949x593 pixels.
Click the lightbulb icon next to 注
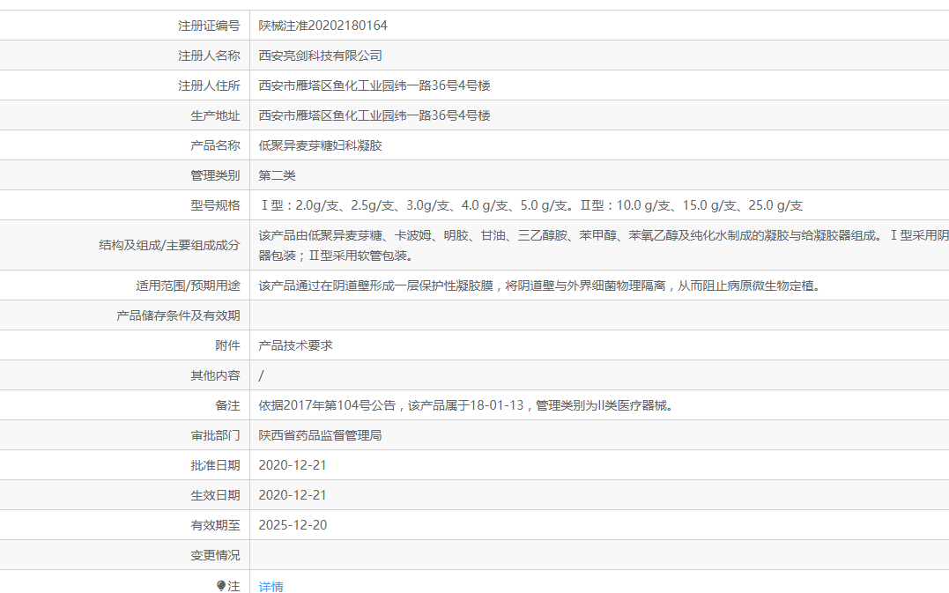[221, 586]
